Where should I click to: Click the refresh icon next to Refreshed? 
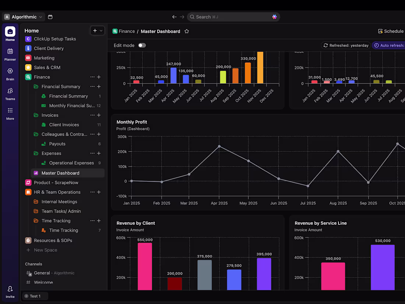tap(326, 45)
